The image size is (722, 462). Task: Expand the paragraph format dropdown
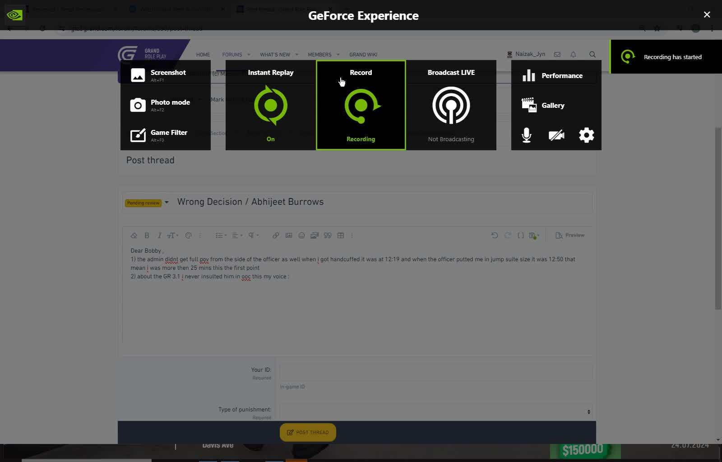tap(254, 235)
